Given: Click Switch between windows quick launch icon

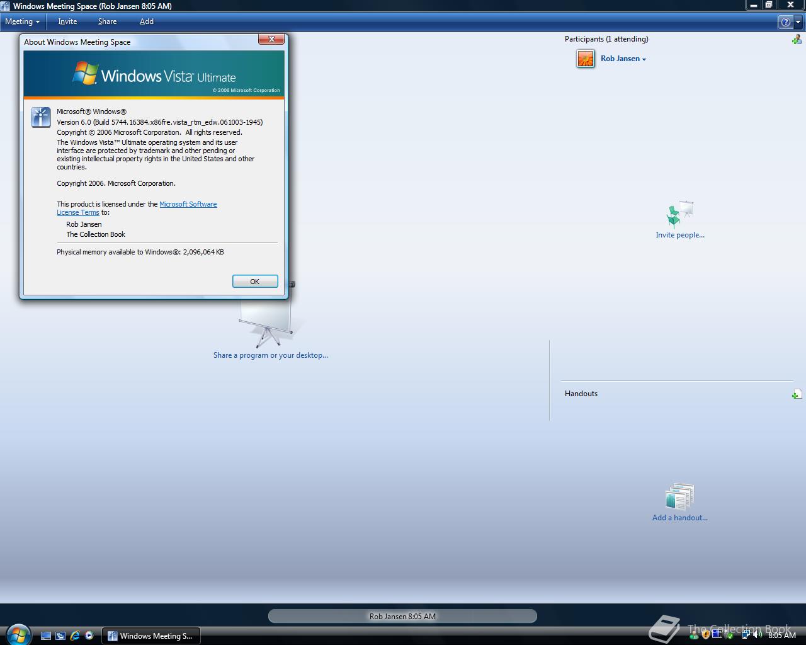Looking at the screenshot, I should 60,636.
